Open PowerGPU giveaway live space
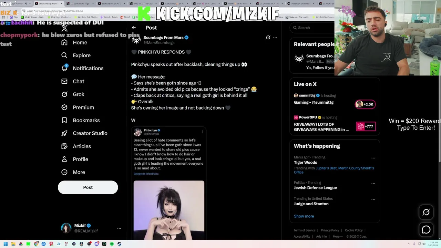 pos(321,127)
